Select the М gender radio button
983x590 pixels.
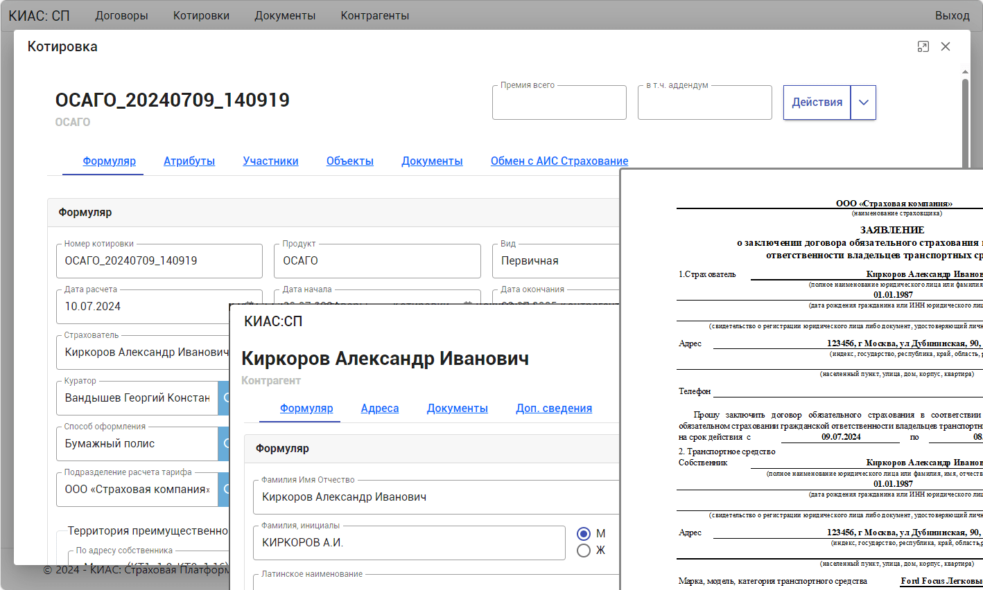click(x=584, y=534)
